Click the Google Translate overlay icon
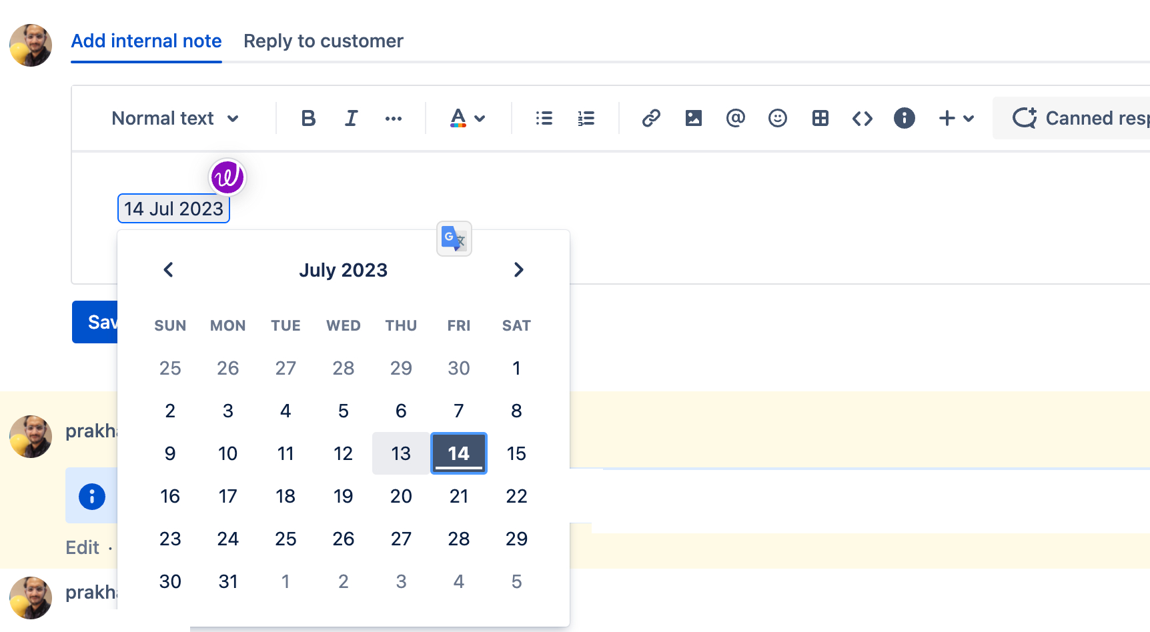1150x632 pixels. click(454, 239)
